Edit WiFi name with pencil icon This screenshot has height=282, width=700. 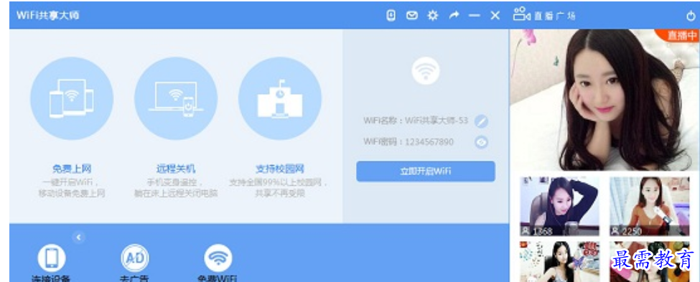coord(481,121)
